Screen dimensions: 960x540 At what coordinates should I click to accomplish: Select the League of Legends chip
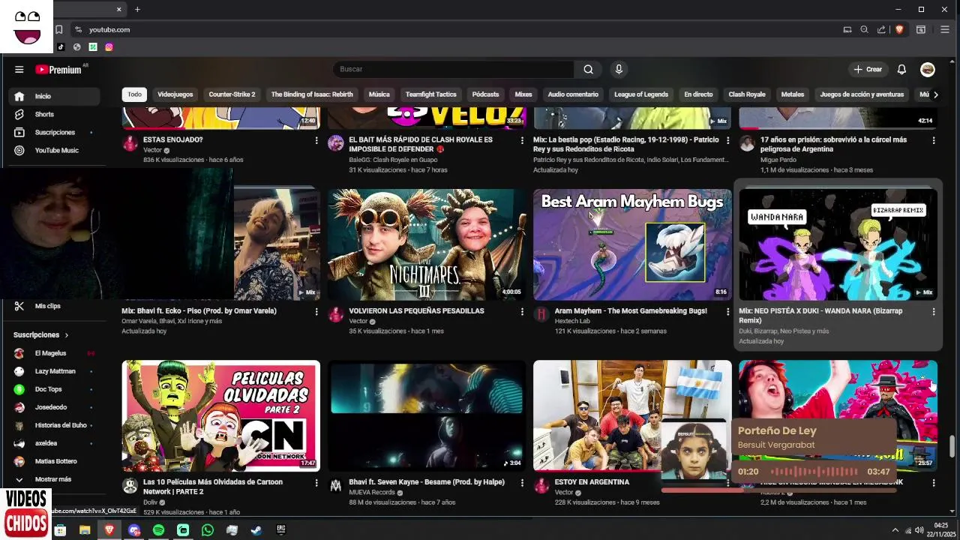click(x=640, y=94)
